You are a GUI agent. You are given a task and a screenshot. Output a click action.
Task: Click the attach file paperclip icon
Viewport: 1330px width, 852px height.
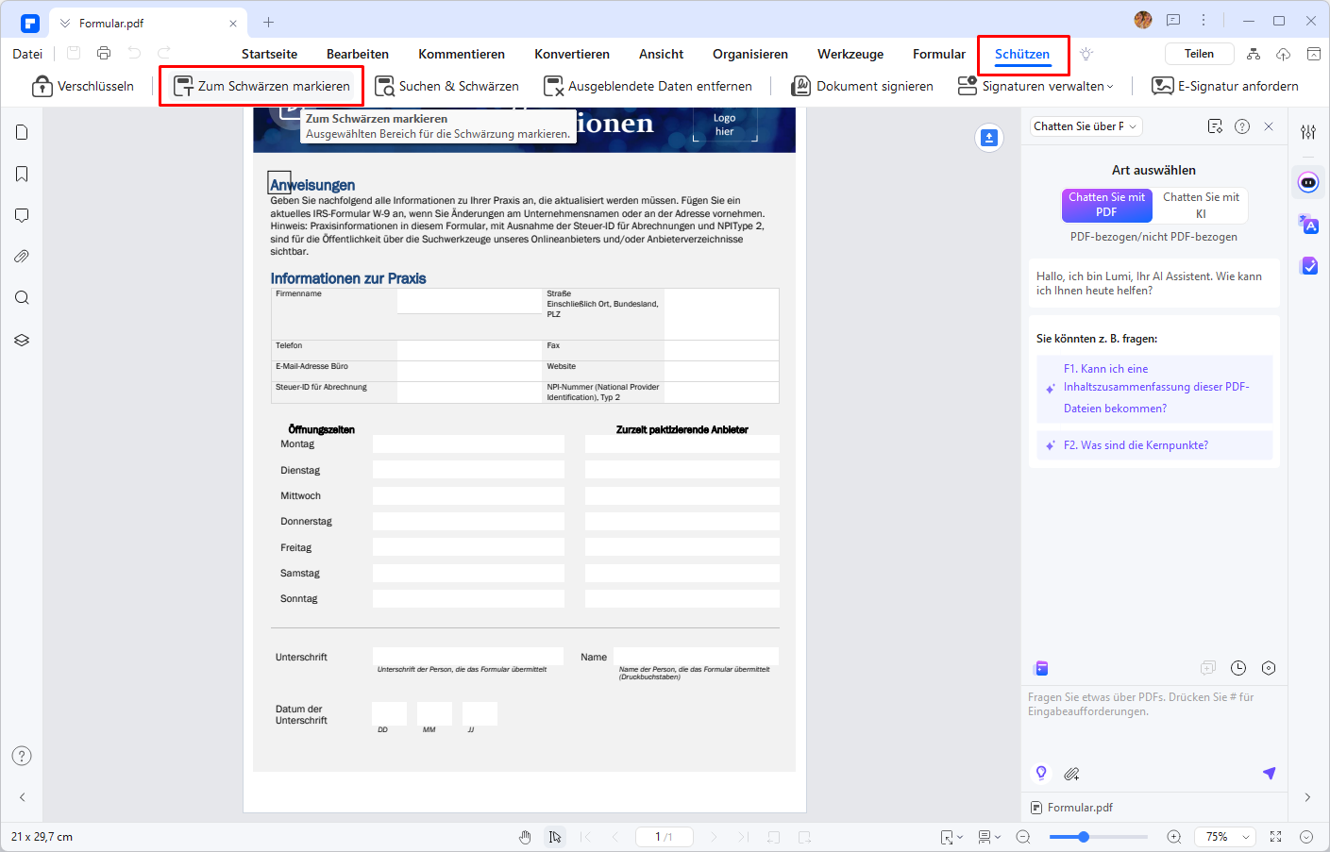point(1071,774)
